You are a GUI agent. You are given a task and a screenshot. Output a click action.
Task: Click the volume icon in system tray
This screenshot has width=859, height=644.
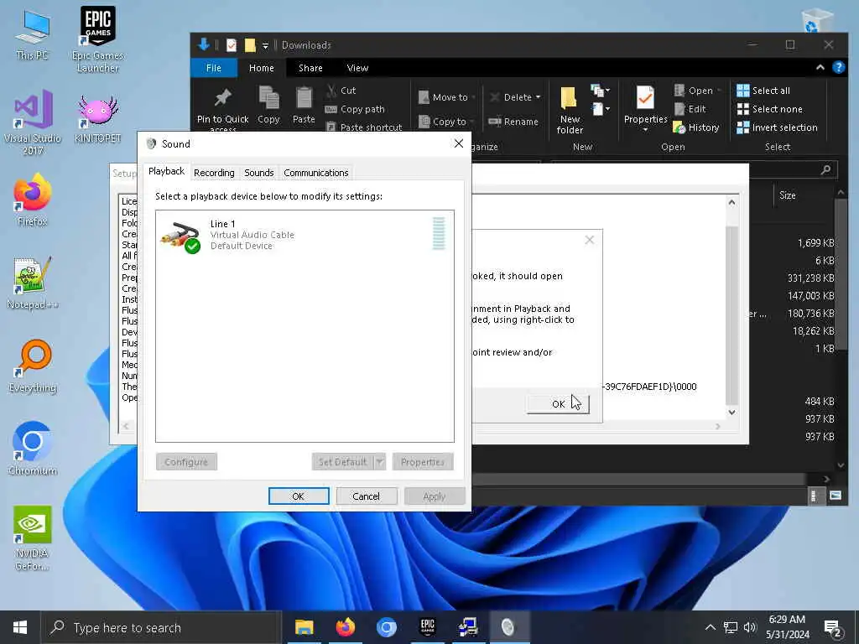pos(750,627)
